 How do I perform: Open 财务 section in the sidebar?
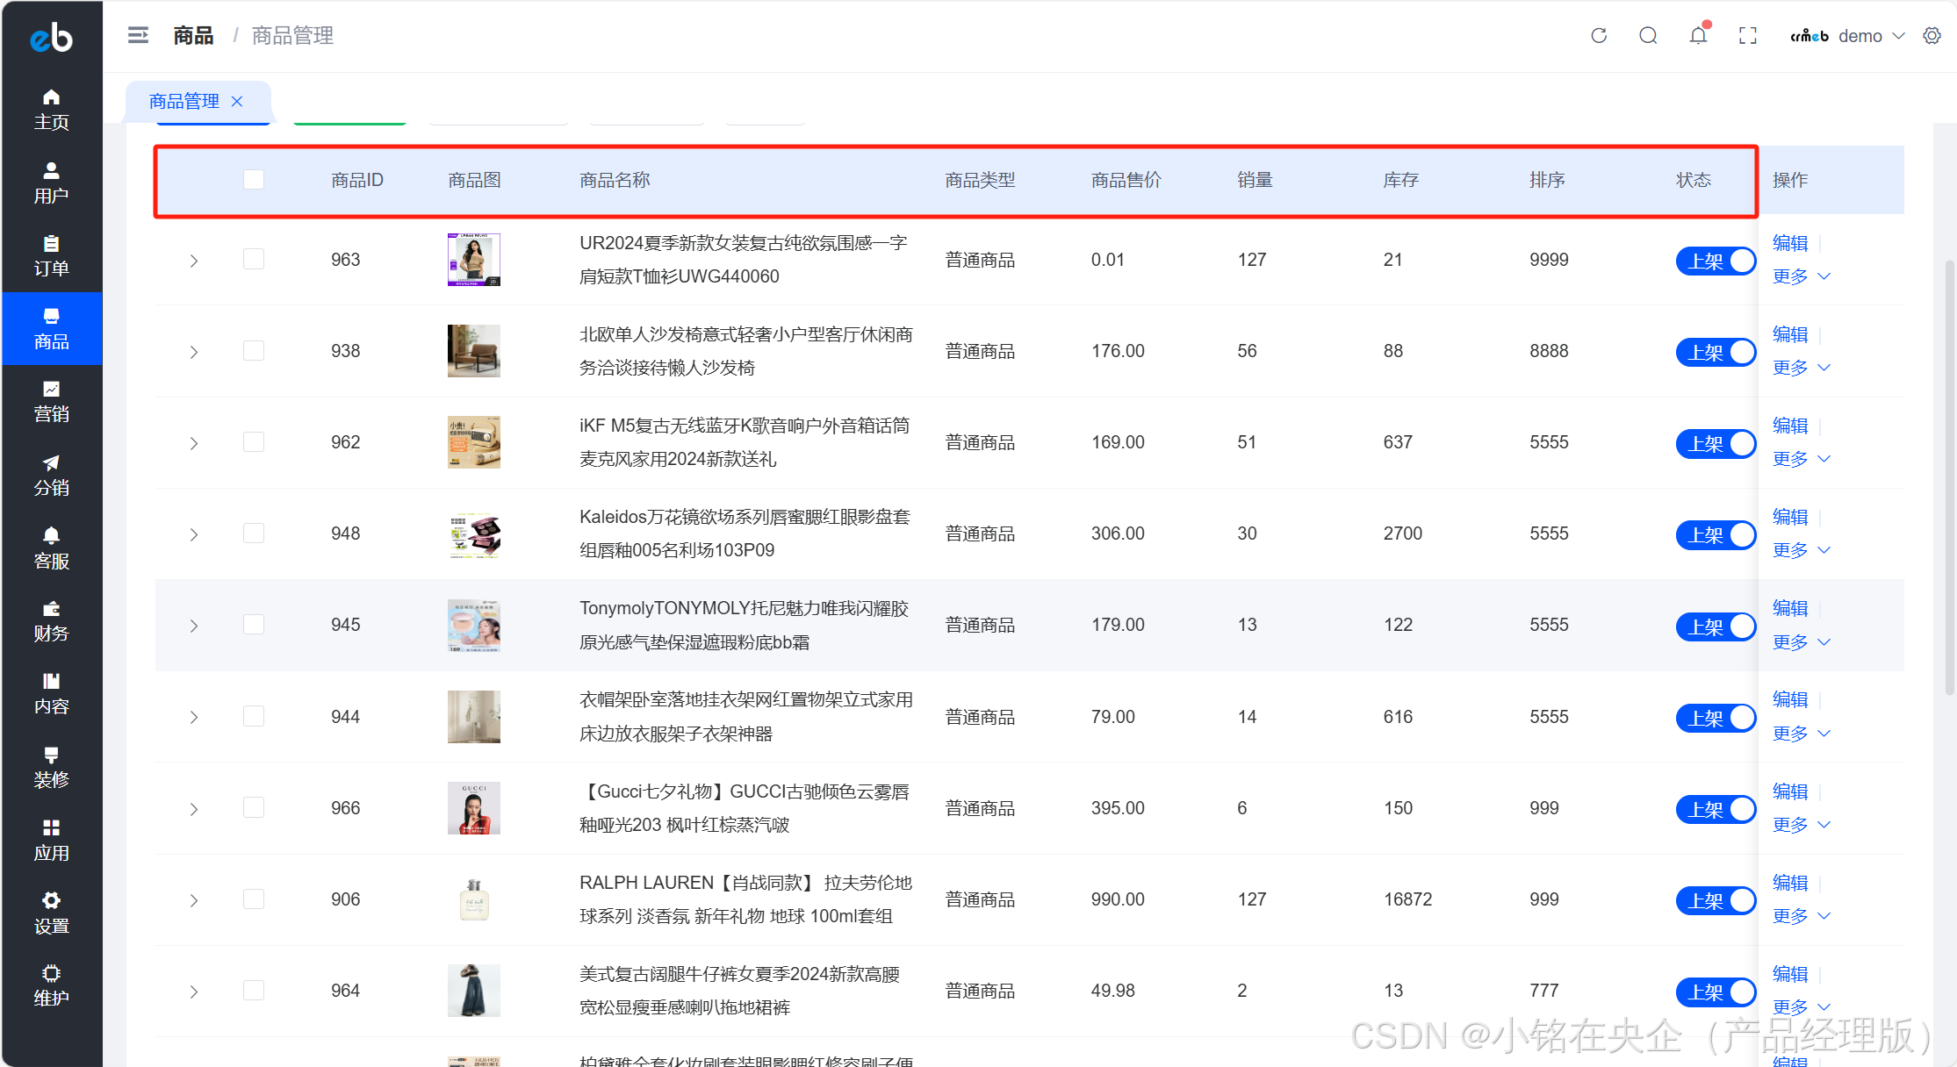click(x=51, y=620)
